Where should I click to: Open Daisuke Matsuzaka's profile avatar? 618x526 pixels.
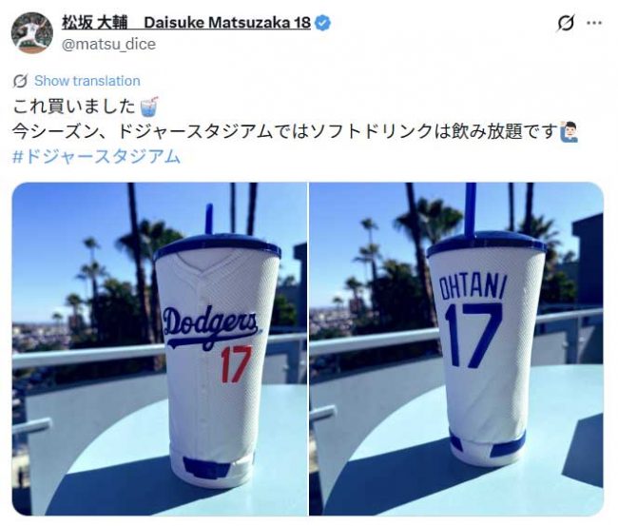click(32, 32)
